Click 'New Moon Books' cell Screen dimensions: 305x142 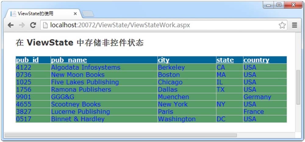click(104, 75)
